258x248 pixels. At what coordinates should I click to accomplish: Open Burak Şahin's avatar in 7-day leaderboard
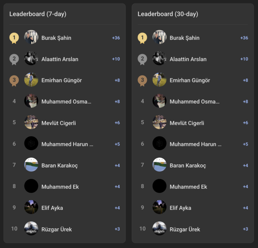tap(31, 37)
